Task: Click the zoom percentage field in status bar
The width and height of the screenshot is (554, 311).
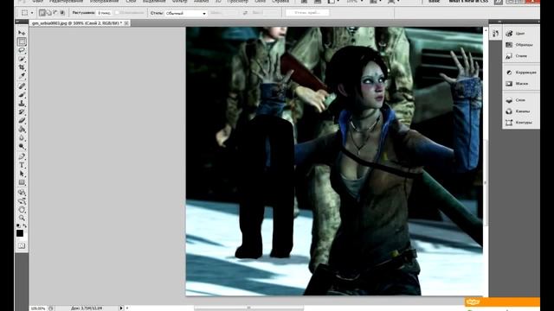Action: [38, 308]
